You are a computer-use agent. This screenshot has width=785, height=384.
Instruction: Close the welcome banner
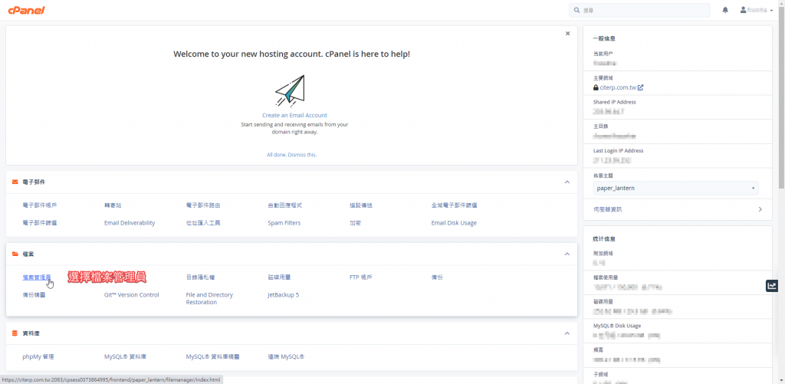(x=567, y=34)
